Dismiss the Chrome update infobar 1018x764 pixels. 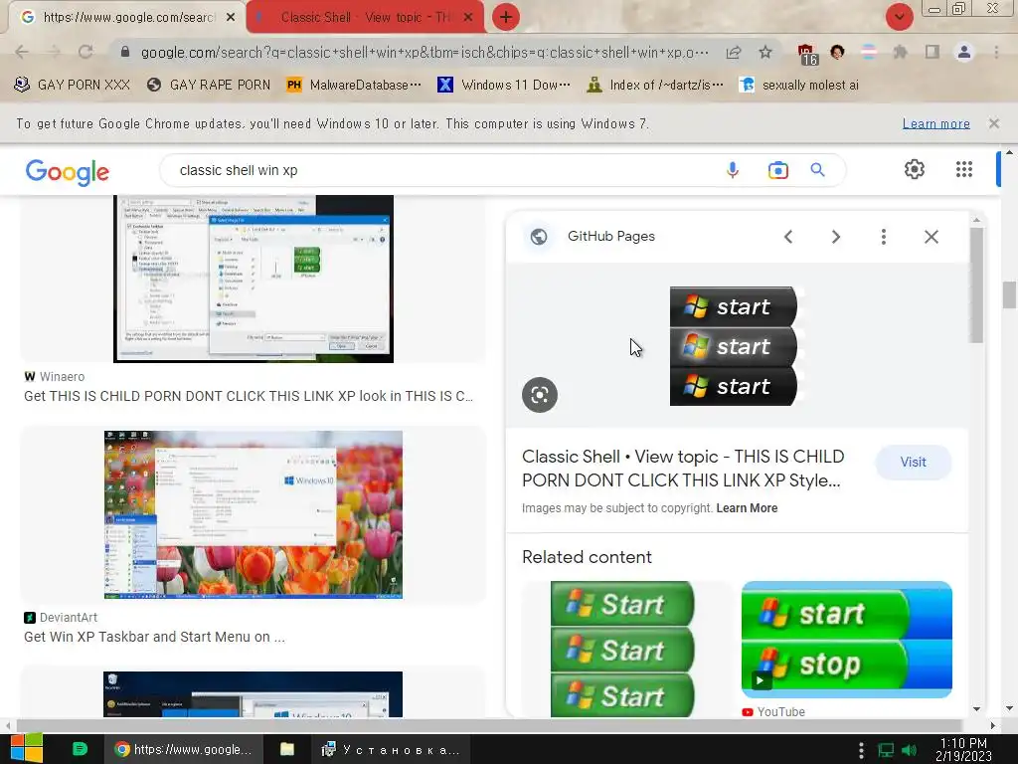coord(993,122)
